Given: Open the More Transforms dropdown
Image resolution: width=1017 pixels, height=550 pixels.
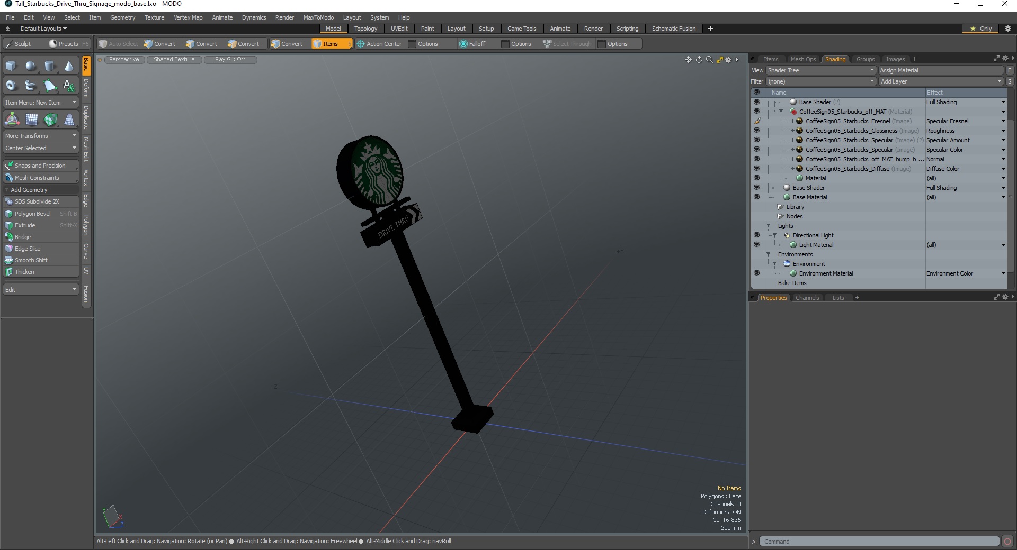Looking at the screenshot, I should coord(41,136).
